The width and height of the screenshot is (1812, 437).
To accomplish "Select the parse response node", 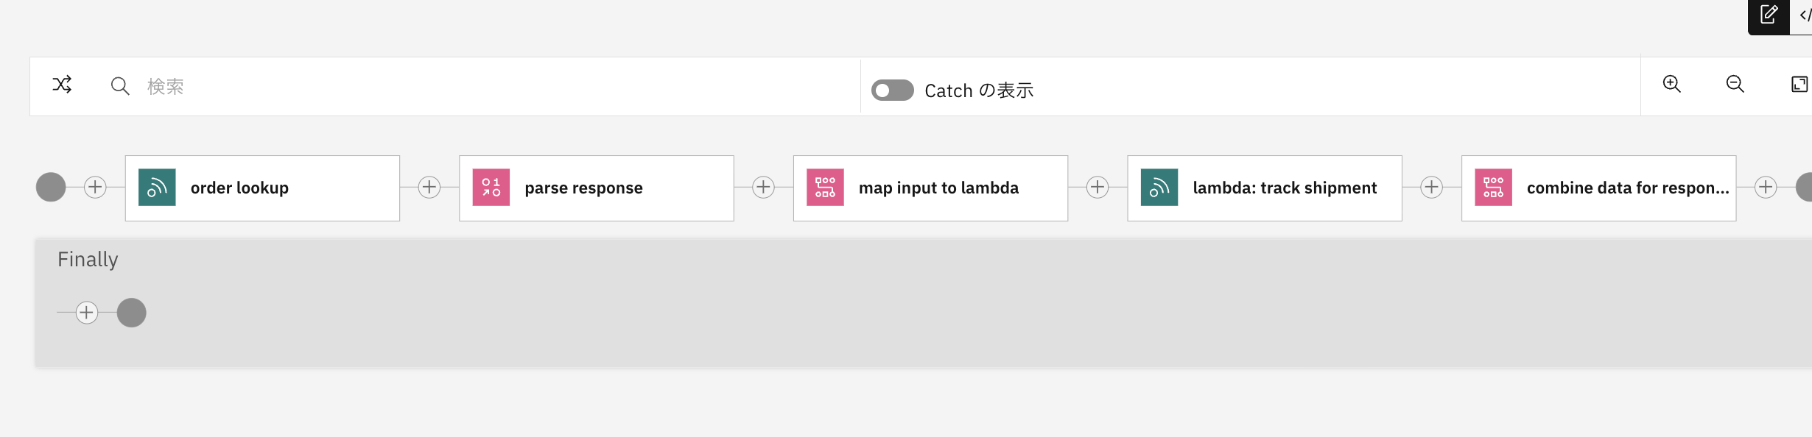I will (x=597, y=188).
